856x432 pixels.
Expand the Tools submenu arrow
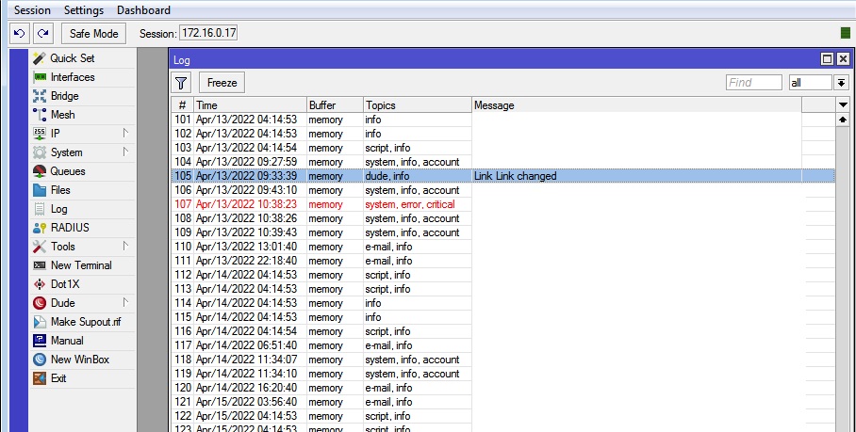[x=125, y=246]
